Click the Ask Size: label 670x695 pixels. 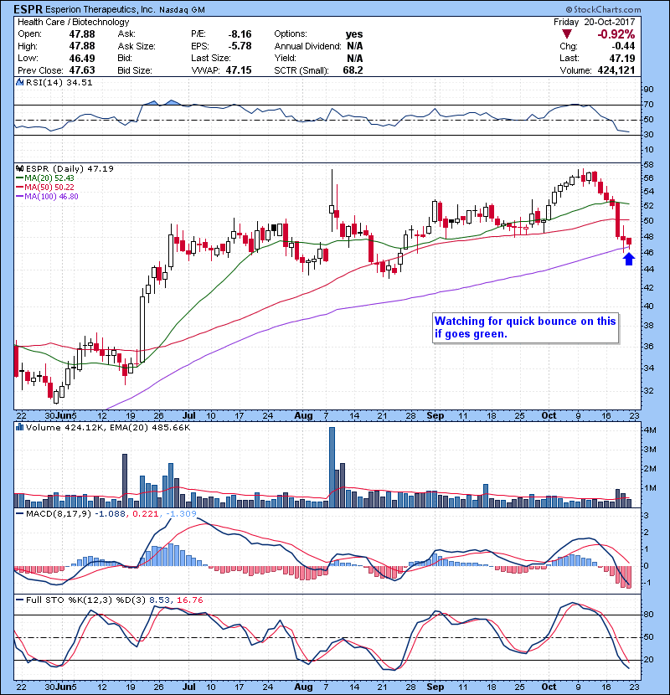pyautogui.click(x=137, y=46)
